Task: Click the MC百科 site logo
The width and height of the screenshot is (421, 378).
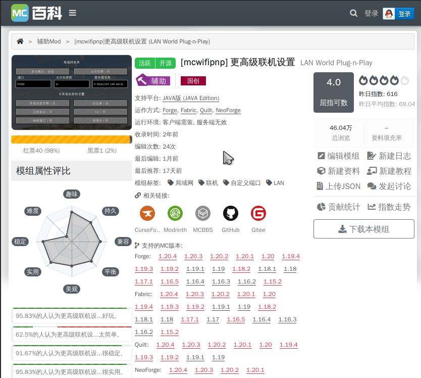Action: click(x=36, y=13)
